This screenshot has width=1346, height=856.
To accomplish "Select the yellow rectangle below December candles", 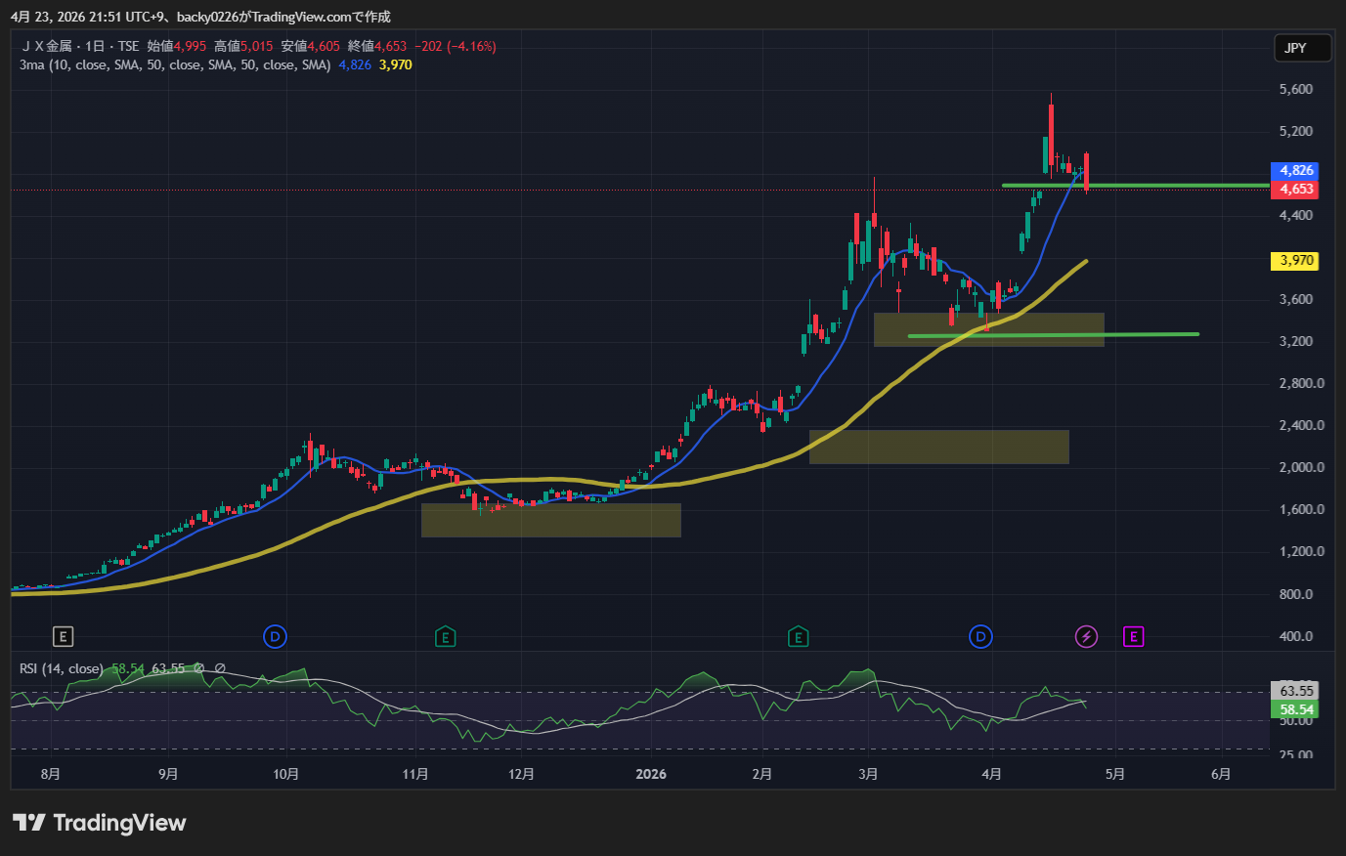I will [550, 521].
